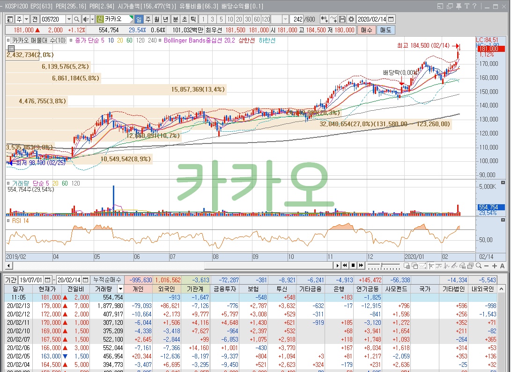Toggle the Bollinger Bands indicator checkbox
This screenshot has height=372, width=511.
click(161, 41)
